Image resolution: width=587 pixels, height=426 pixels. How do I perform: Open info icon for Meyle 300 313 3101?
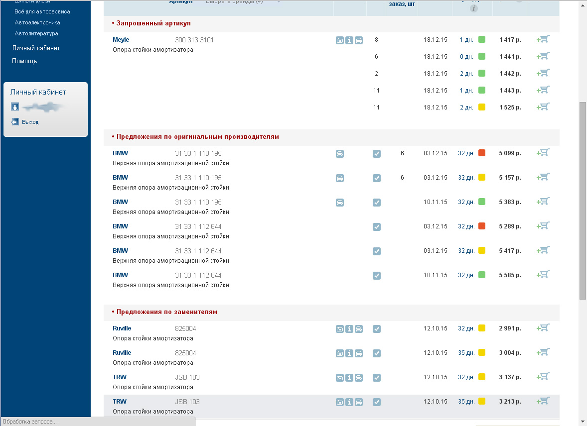349,40
